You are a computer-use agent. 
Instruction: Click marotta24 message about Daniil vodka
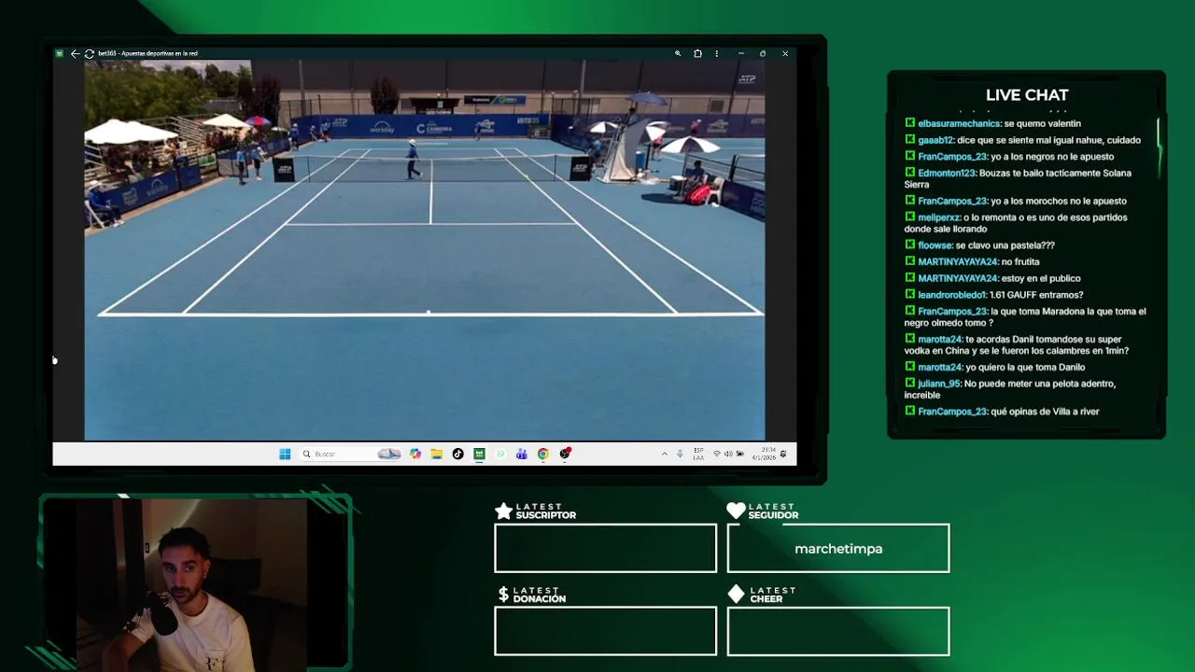(1016, 345)
